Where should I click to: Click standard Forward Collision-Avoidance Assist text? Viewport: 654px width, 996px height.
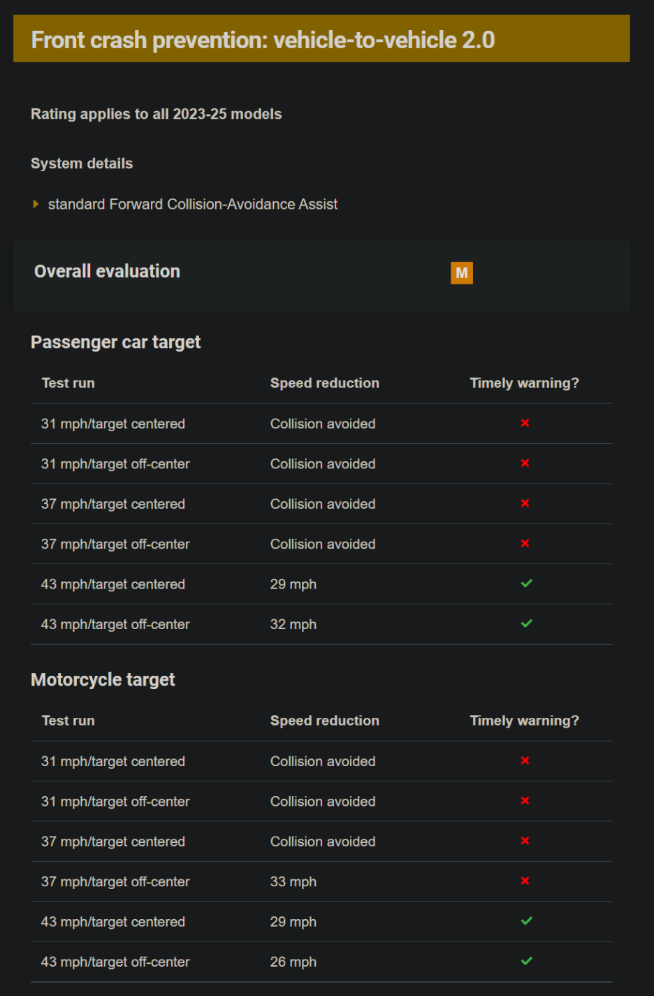point(192,204)
